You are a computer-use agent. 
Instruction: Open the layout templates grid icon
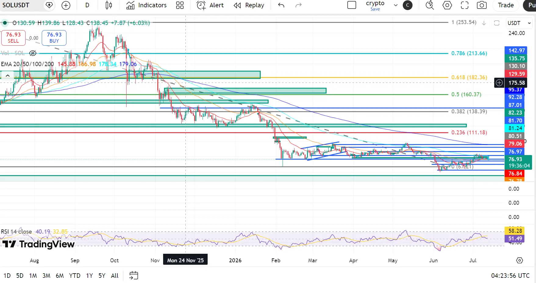pos(180,5)
